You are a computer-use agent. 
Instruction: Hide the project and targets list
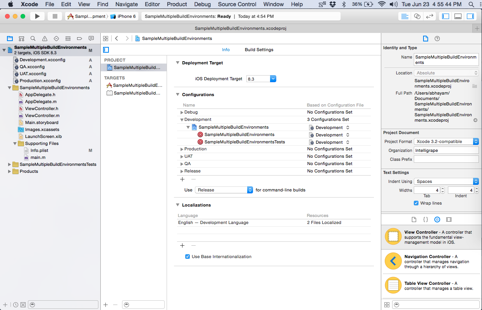(106, 50)
